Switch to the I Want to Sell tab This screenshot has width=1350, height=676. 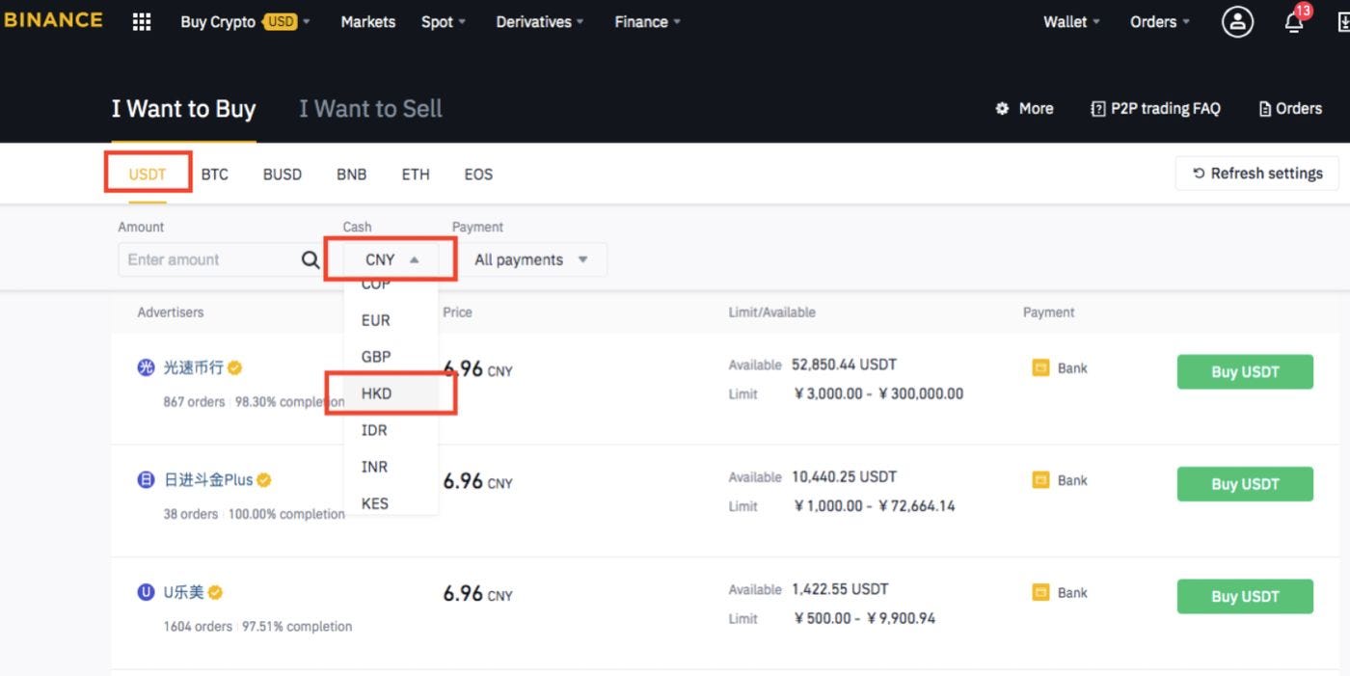(369, 108)
